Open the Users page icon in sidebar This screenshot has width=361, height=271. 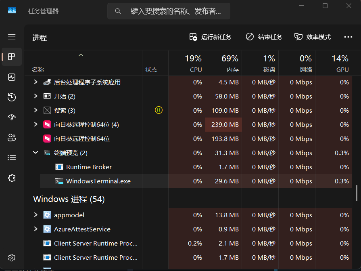point(12,138)
